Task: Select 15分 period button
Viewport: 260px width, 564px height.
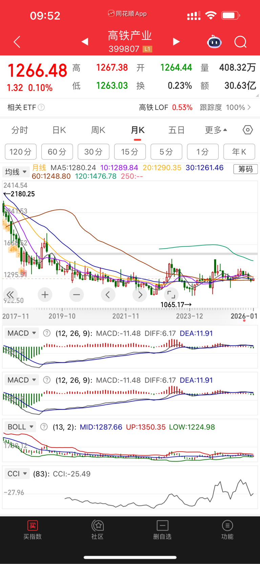Action: click(x=130, y=152)
